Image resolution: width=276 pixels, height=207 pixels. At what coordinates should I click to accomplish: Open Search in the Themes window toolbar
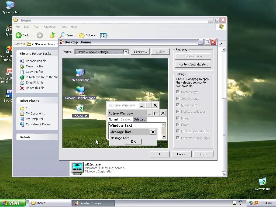[68, 35]
